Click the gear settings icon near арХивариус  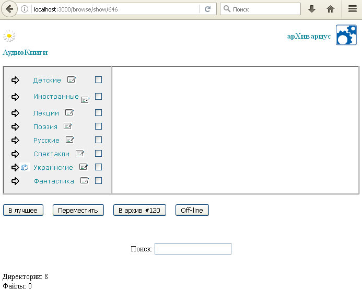[346, 36]
